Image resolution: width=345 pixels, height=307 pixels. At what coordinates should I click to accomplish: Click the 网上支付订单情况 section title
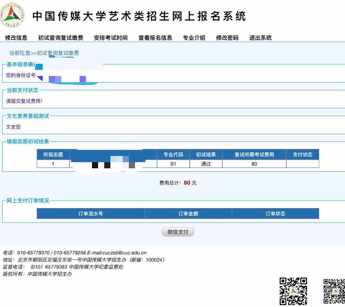click(28, 201)
